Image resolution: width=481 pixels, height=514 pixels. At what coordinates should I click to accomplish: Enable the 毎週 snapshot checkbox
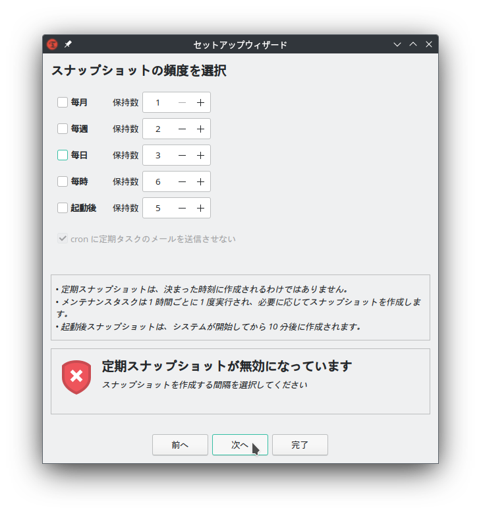tap(63, 129)
